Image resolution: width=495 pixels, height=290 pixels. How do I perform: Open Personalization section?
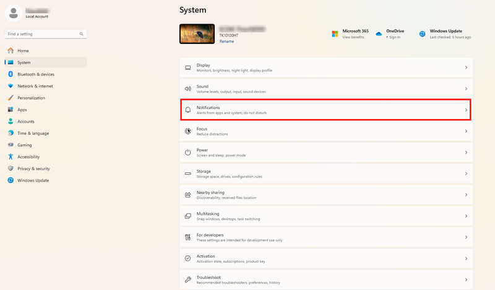coord(46,98)
